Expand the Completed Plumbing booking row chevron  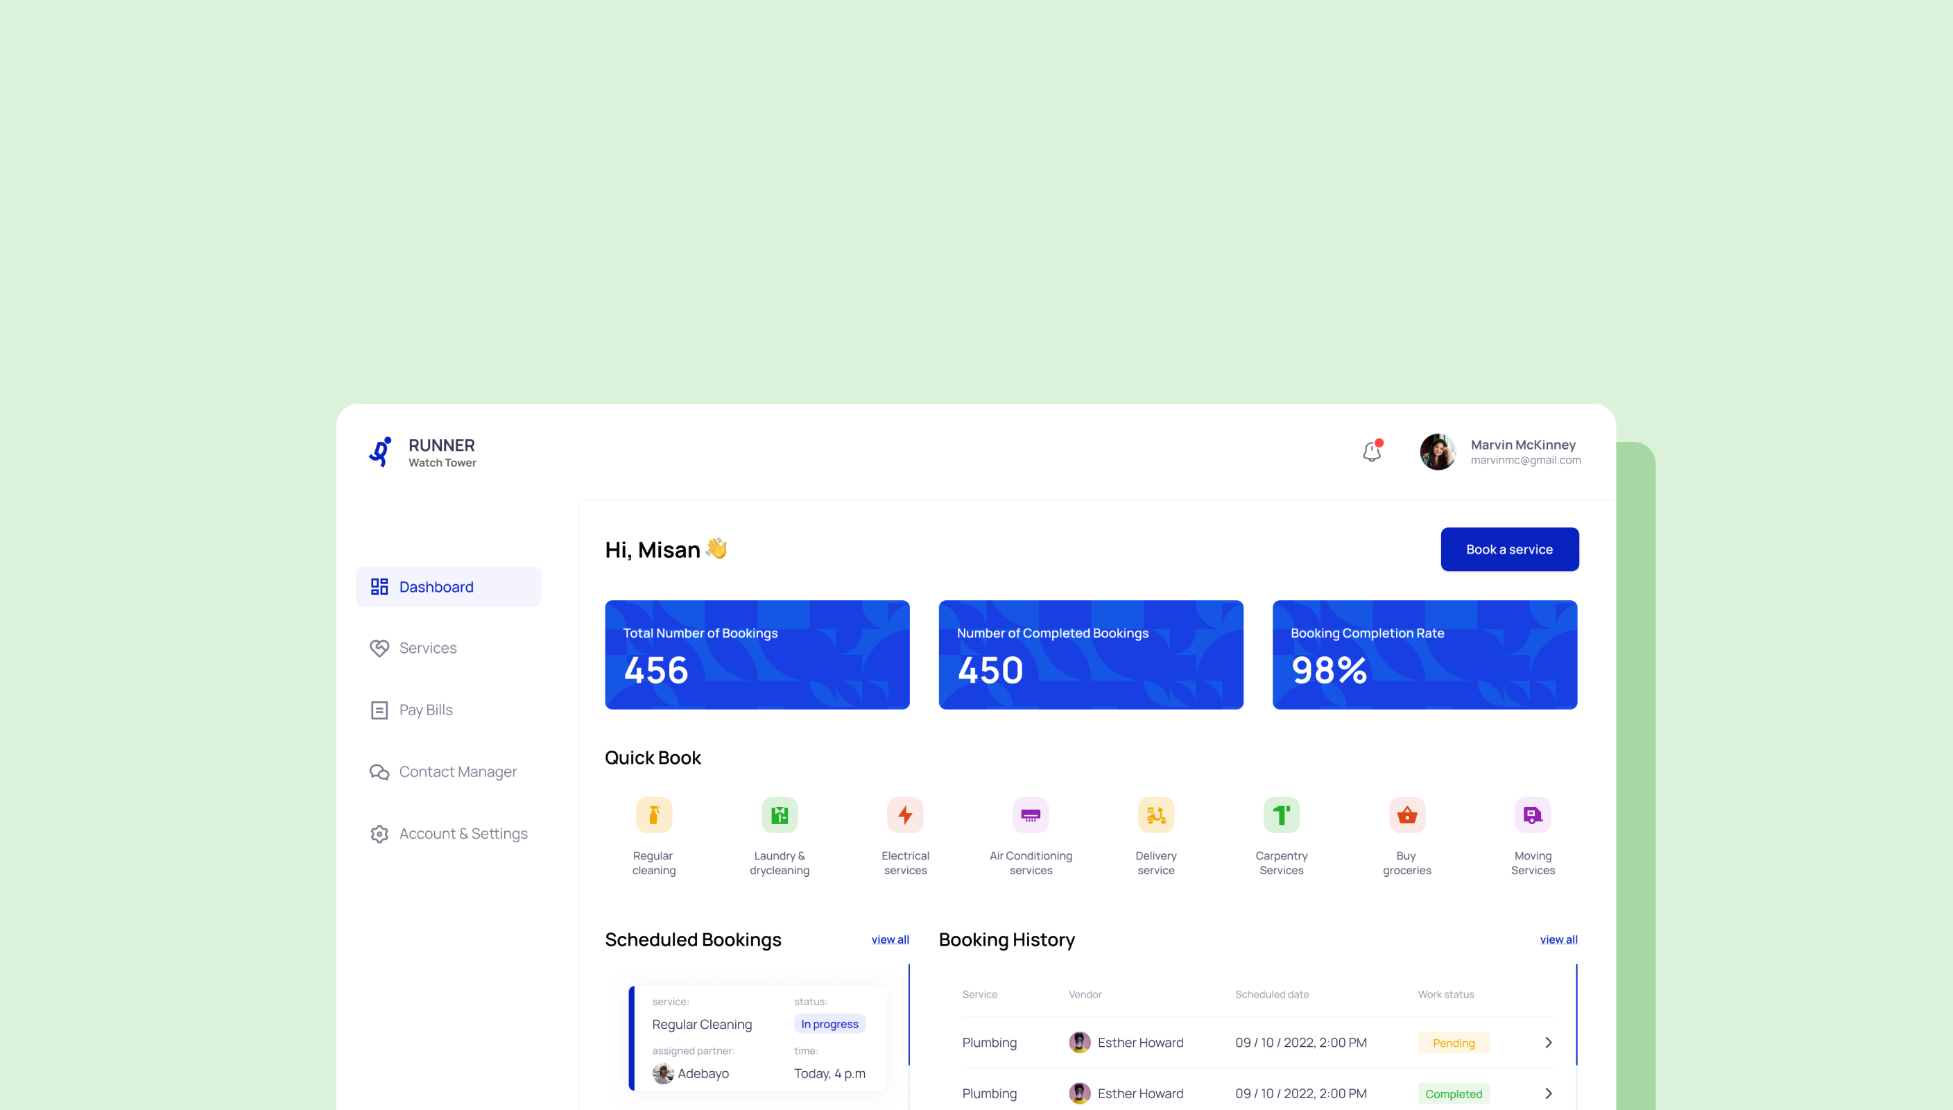tap(1547, 1093)
